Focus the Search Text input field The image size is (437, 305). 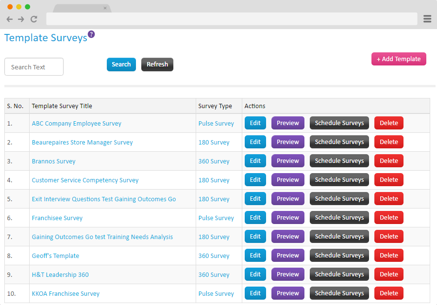click(34, 67)
